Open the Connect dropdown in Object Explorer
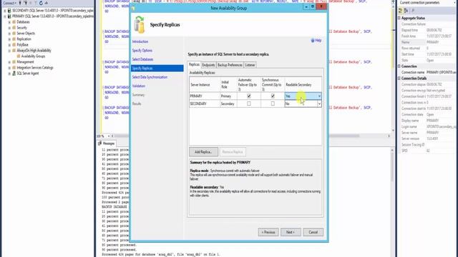 coord(9,3)
